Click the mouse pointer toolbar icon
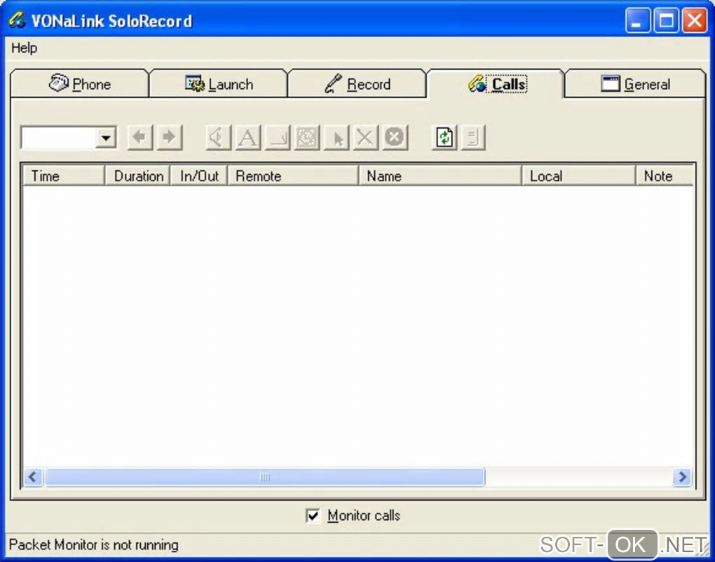Viewport: 715px width, 562px height. pos(336,137)
